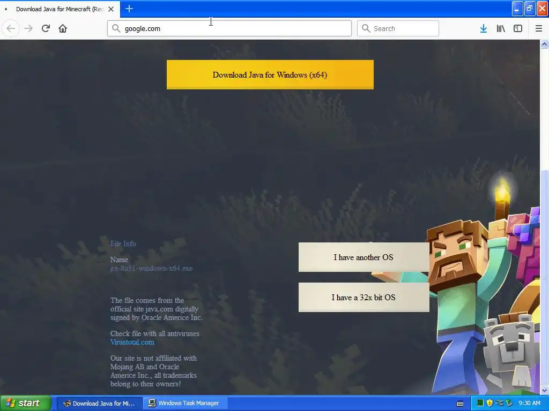The image size is (549, 411).
Task: Click Download Java for Windows (x64) button
Action: pyautogui.click(x=270, y=75)
